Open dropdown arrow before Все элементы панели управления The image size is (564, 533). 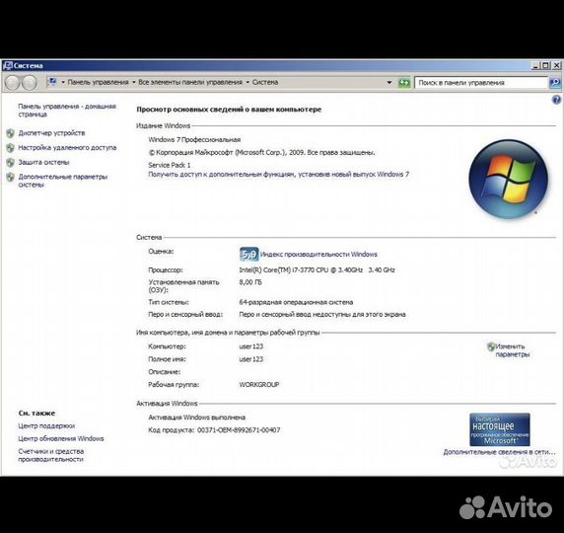pos(134,83)
